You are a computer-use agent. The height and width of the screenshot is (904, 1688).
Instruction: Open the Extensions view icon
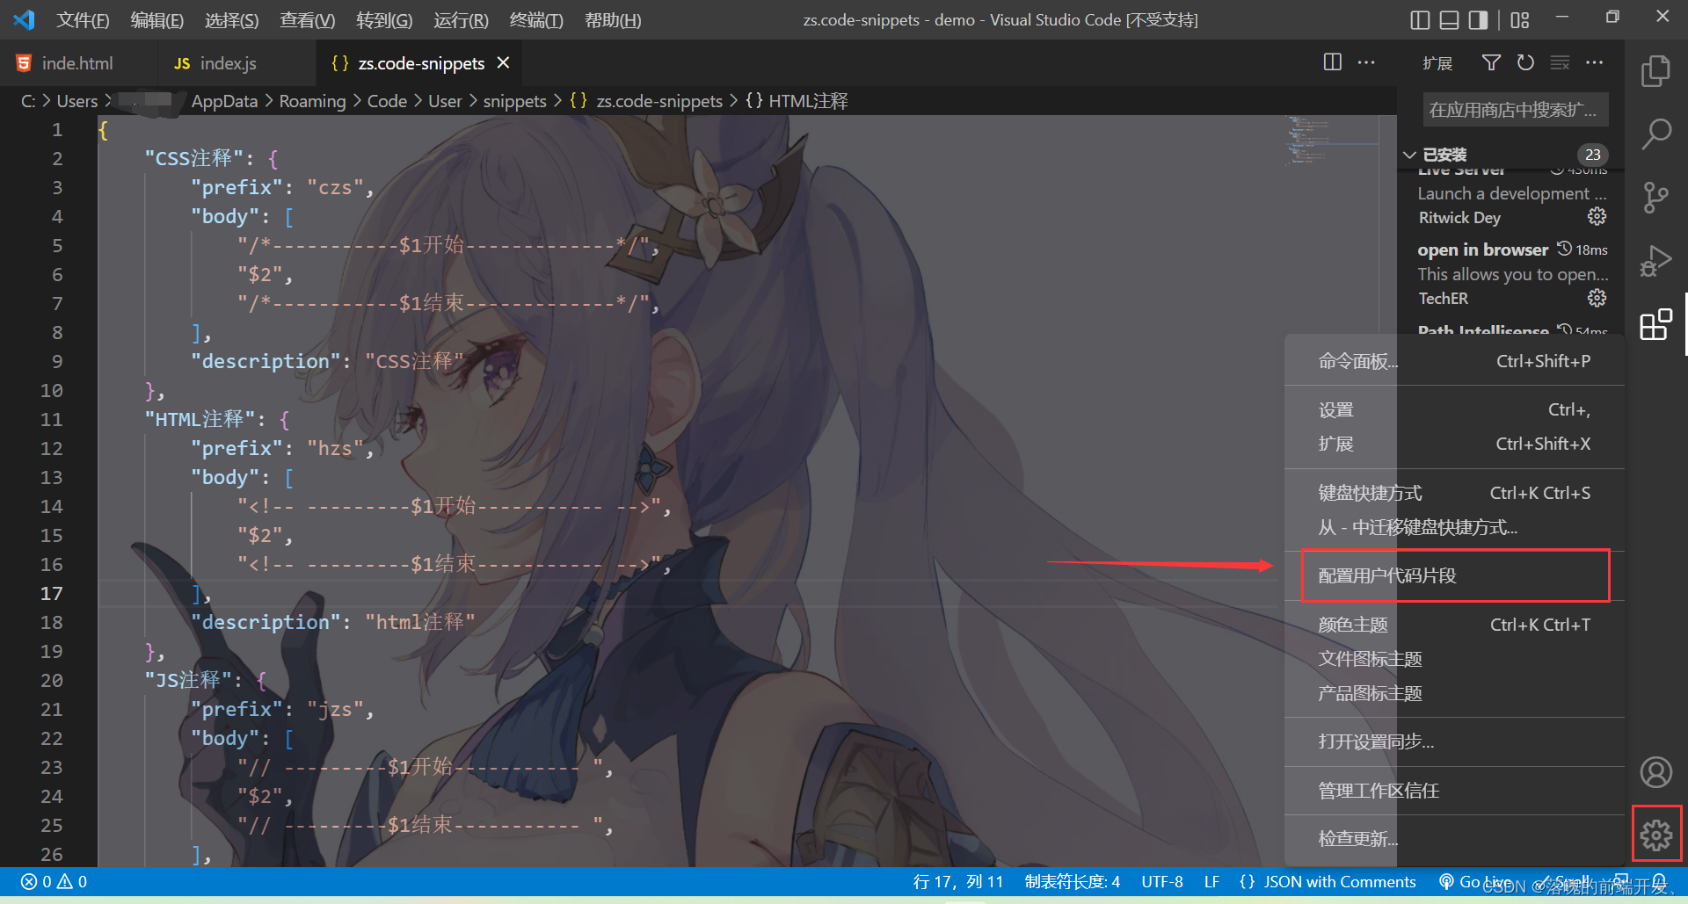(1655, 324)
